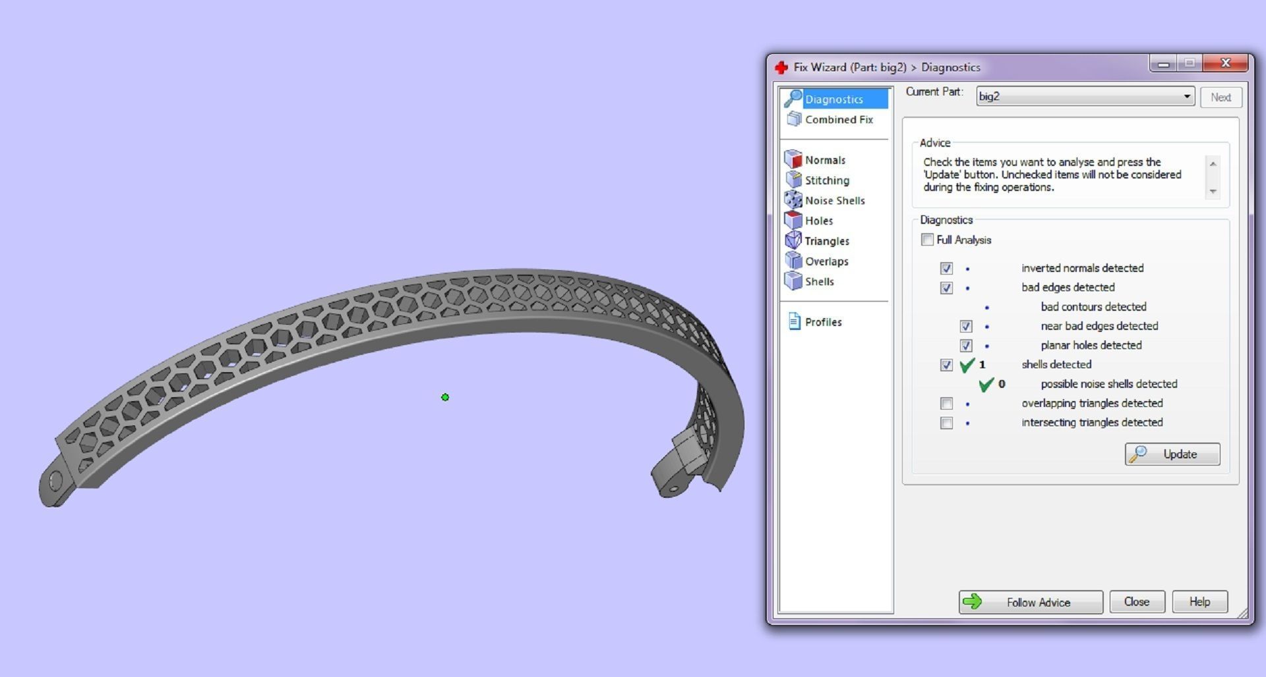Click the Noise Shells icon

(793, 200)
